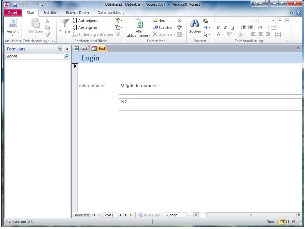The height and width of the screenshot is (229, 305).
Task: Run the spell check icon
Action: point(180,27)
